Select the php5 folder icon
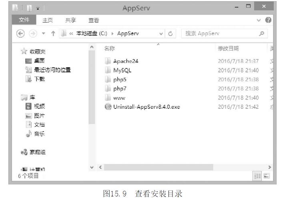Image resolution: width=289 pixels, height=198 pixels. point(107,79)
